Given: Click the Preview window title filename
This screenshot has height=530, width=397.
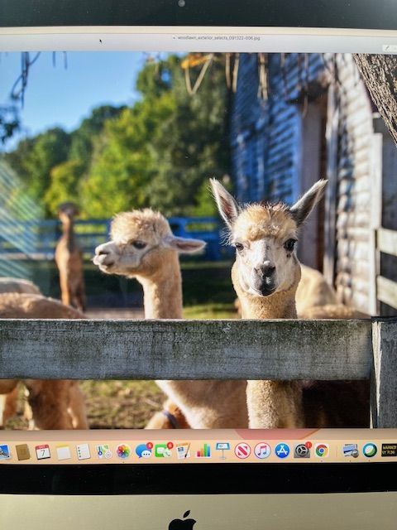Looking at the screenshot, I should (x=218, y=38).
